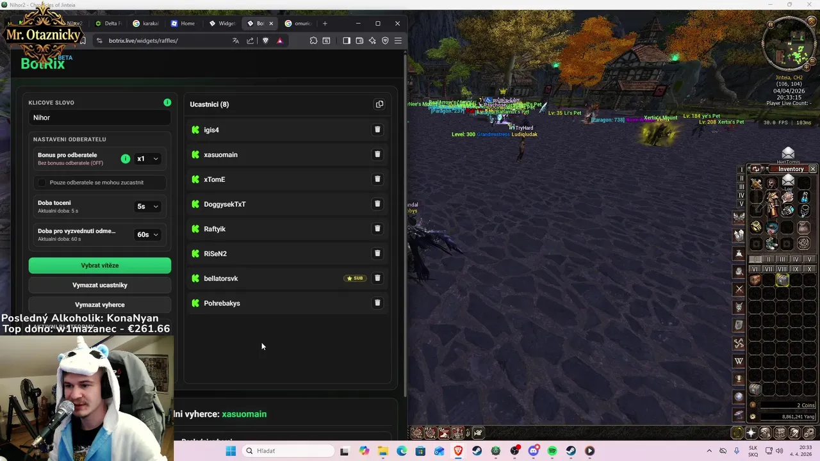The width and height of the screenshot is (820, 461).
Task: Click Brave Rewards triangle icon
Action: 280,40
